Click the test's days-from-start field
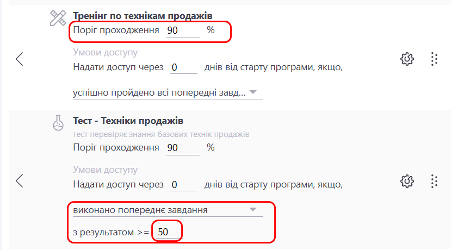The height and width of the screenshot is (250, 458). click(183, 185)
